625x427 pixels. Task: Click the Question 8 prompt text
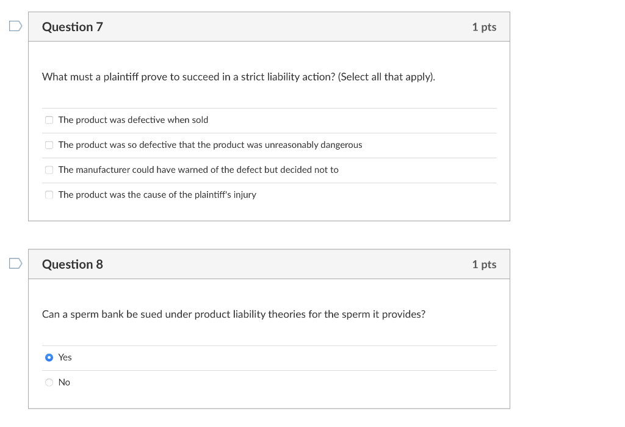click(234, 314)
